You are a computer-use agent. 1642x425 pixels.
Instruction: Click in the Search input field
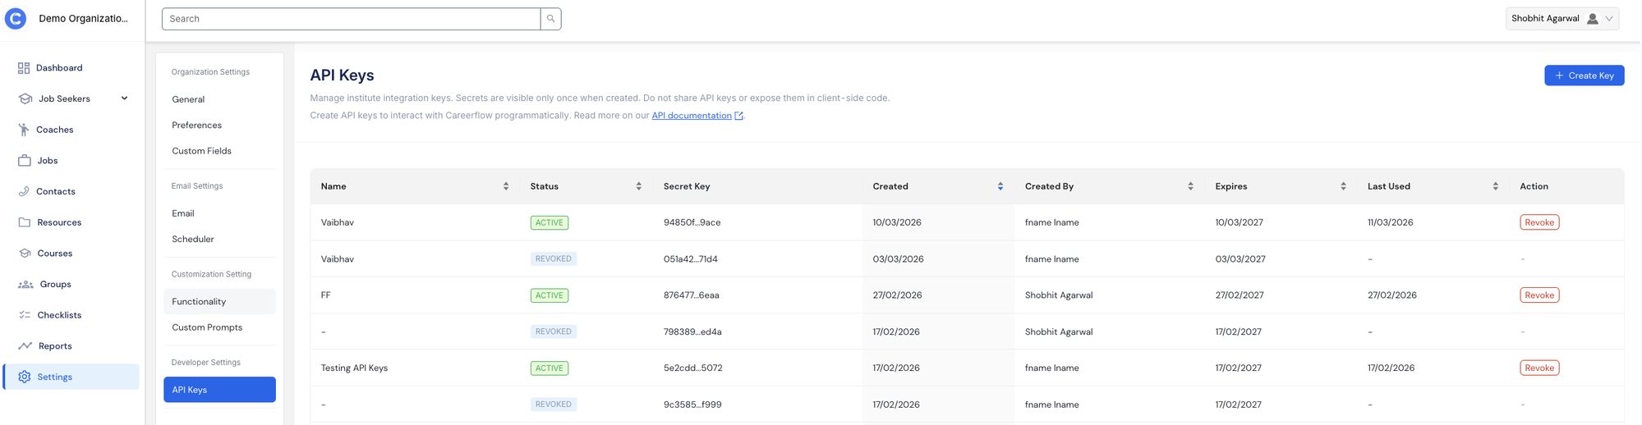(351, 19)
